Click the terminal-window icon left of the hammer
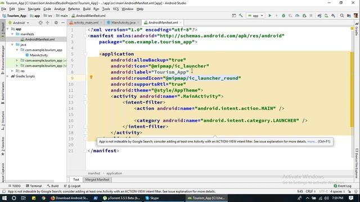The image size is (360, 202). point(234,16)
